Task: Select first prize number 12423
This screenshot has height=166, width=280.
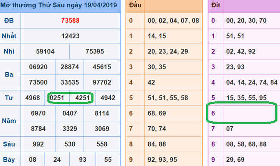Action: coord(70,36)
